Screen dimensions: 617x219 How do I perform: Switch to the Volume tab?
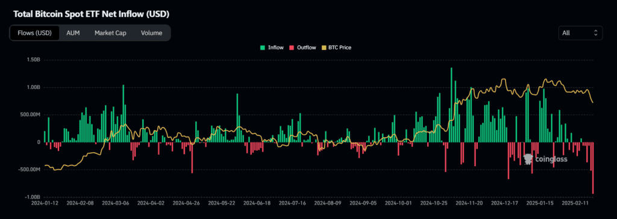[x=151, y=33]
